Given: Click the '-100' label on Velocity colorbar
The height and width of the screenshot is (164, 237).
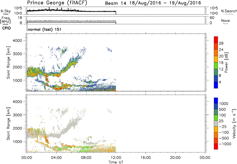Looking at the screenshot, I should tap(224, 132).
